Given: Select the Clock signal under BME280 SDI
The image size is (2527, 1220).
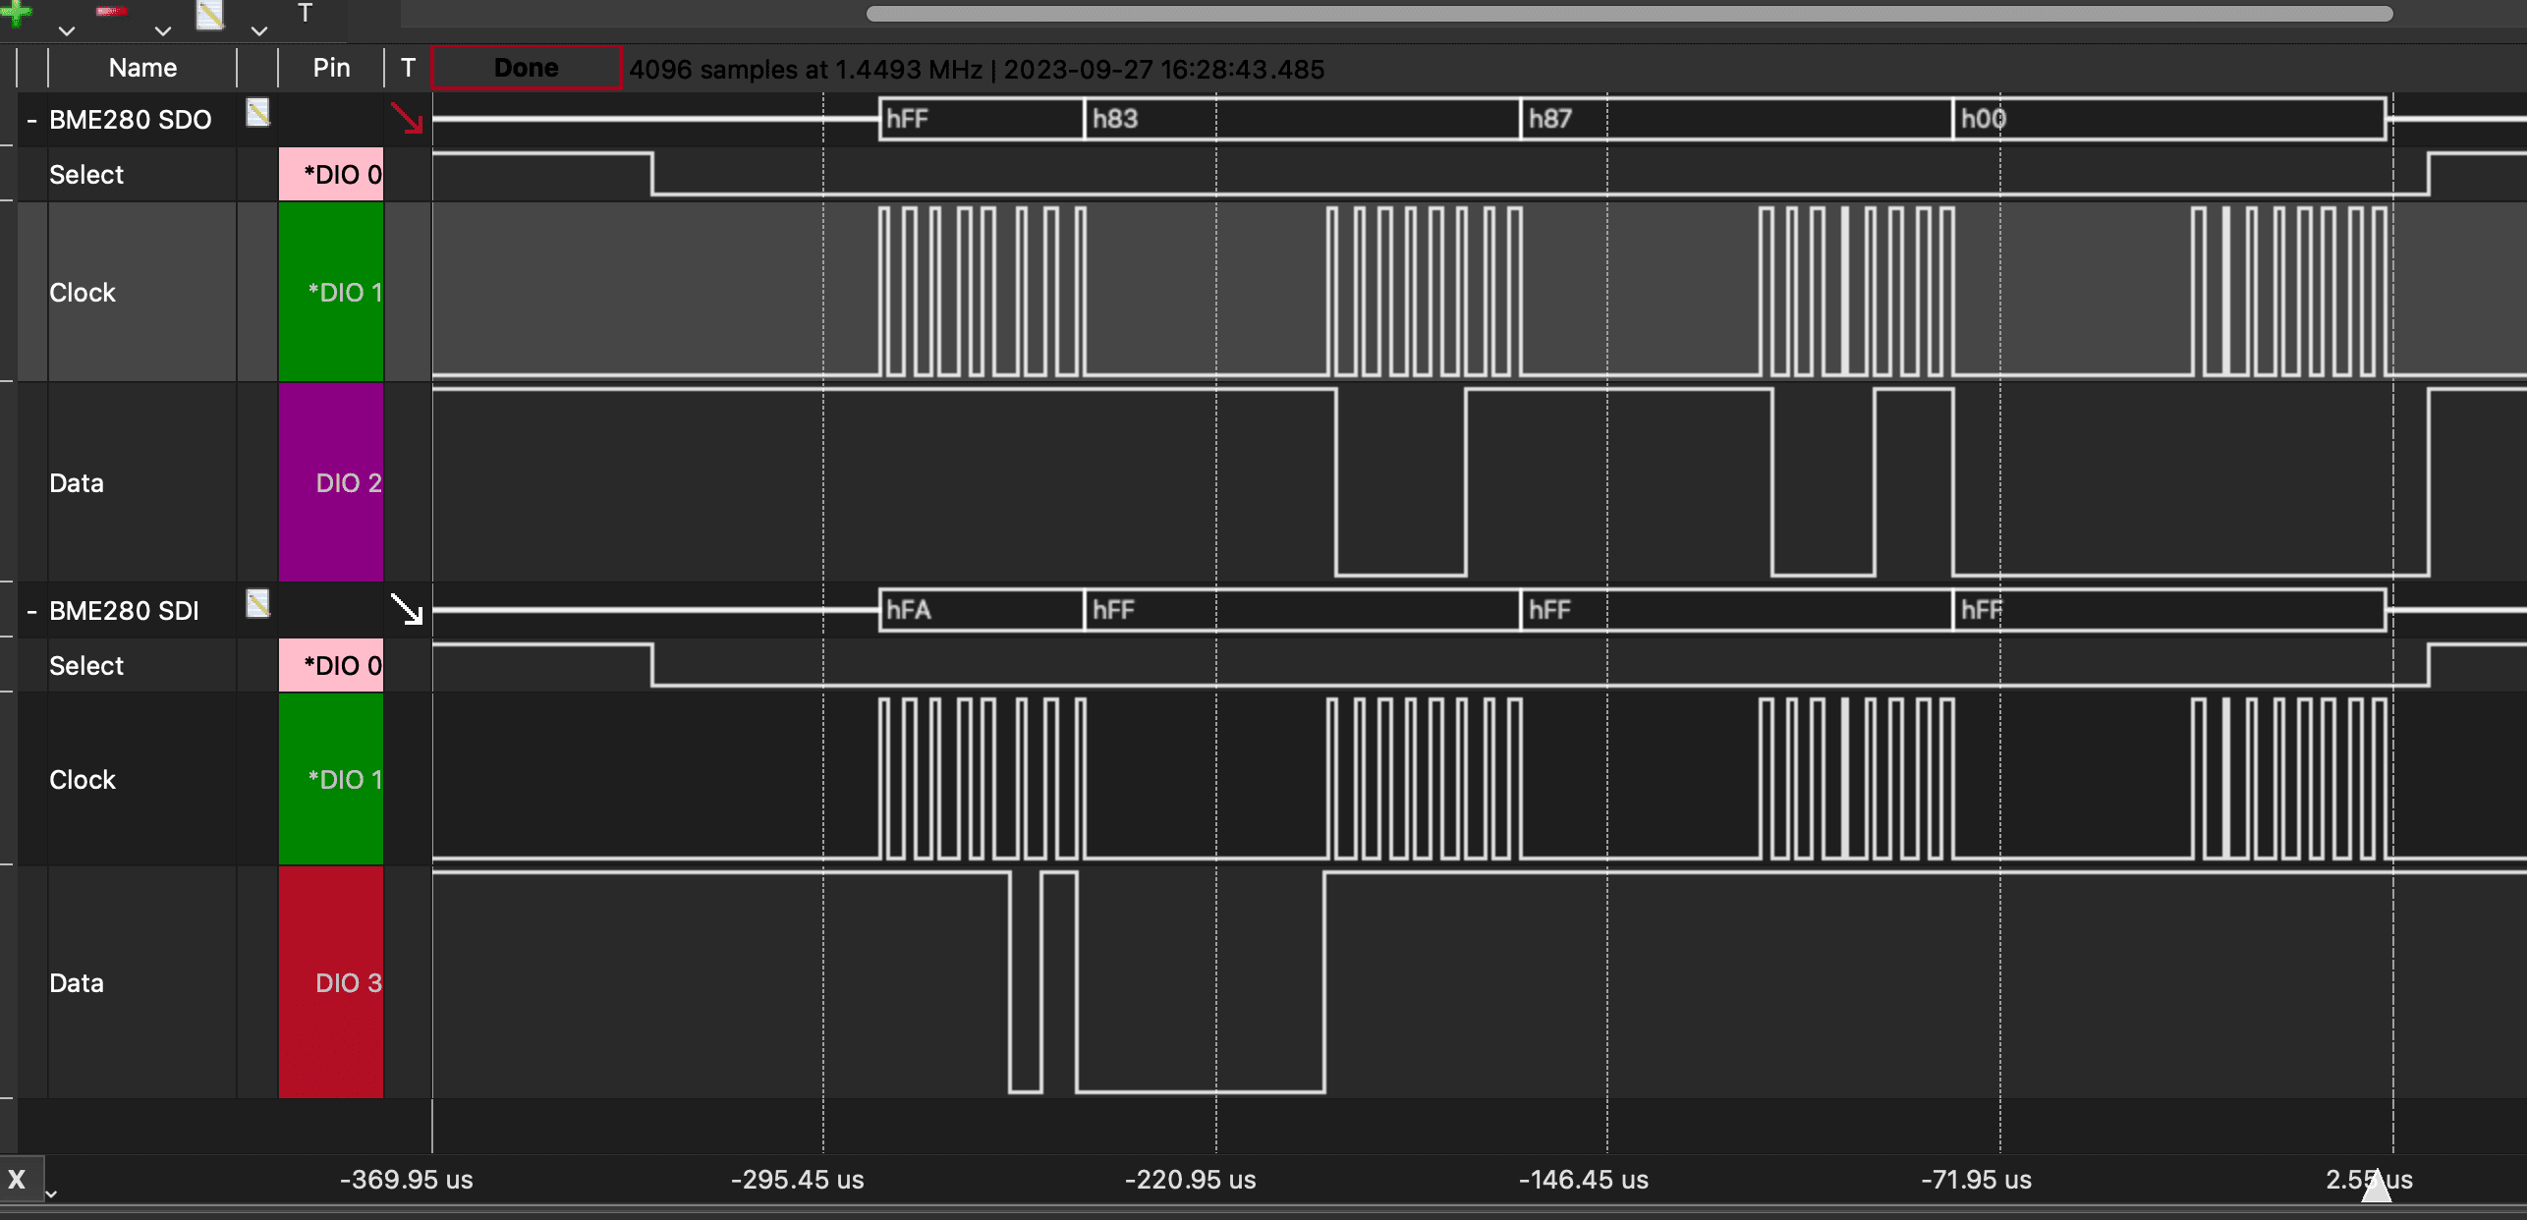Looking at the screenshot, I should pos(83,780).
